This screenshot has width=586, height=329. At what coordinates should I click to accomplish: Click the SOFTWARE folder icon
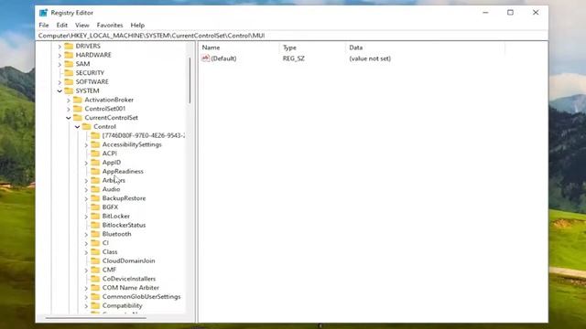69,81
